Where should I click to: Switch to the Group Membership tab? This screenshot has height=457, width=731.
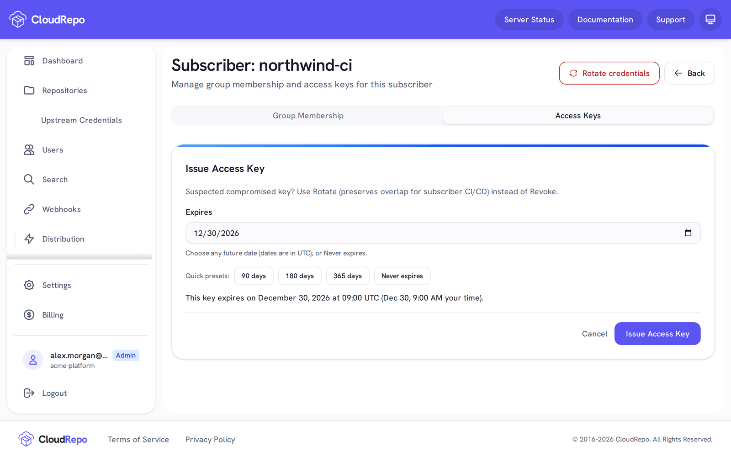point(308,116)
